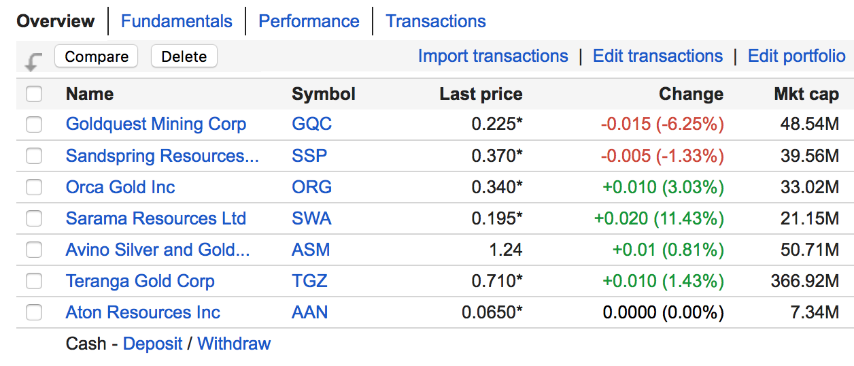854x366 pixels.
Task: Click the Edit transactions link
Action: pos(657,56)
